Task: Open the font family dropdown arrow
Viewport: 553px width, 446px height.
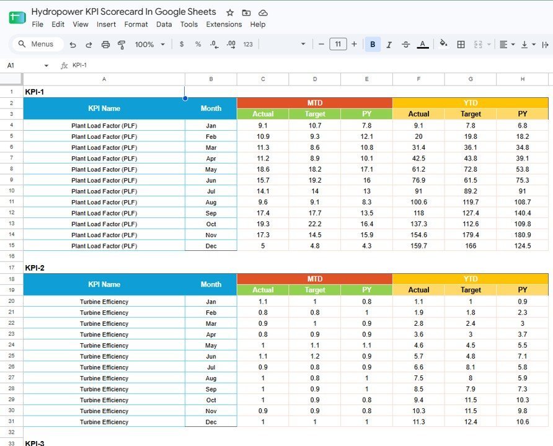Action: [x=303, y=44]
